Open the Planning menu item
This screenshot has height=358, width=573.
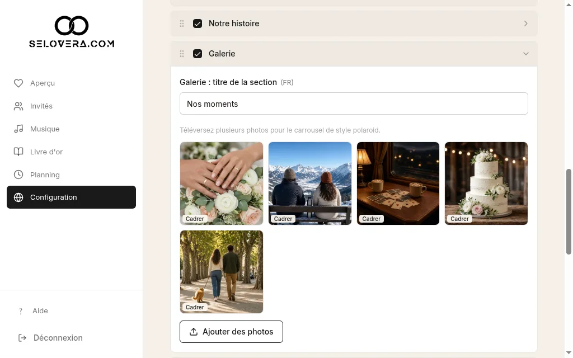pyautogui.click(x=71, y=175)
